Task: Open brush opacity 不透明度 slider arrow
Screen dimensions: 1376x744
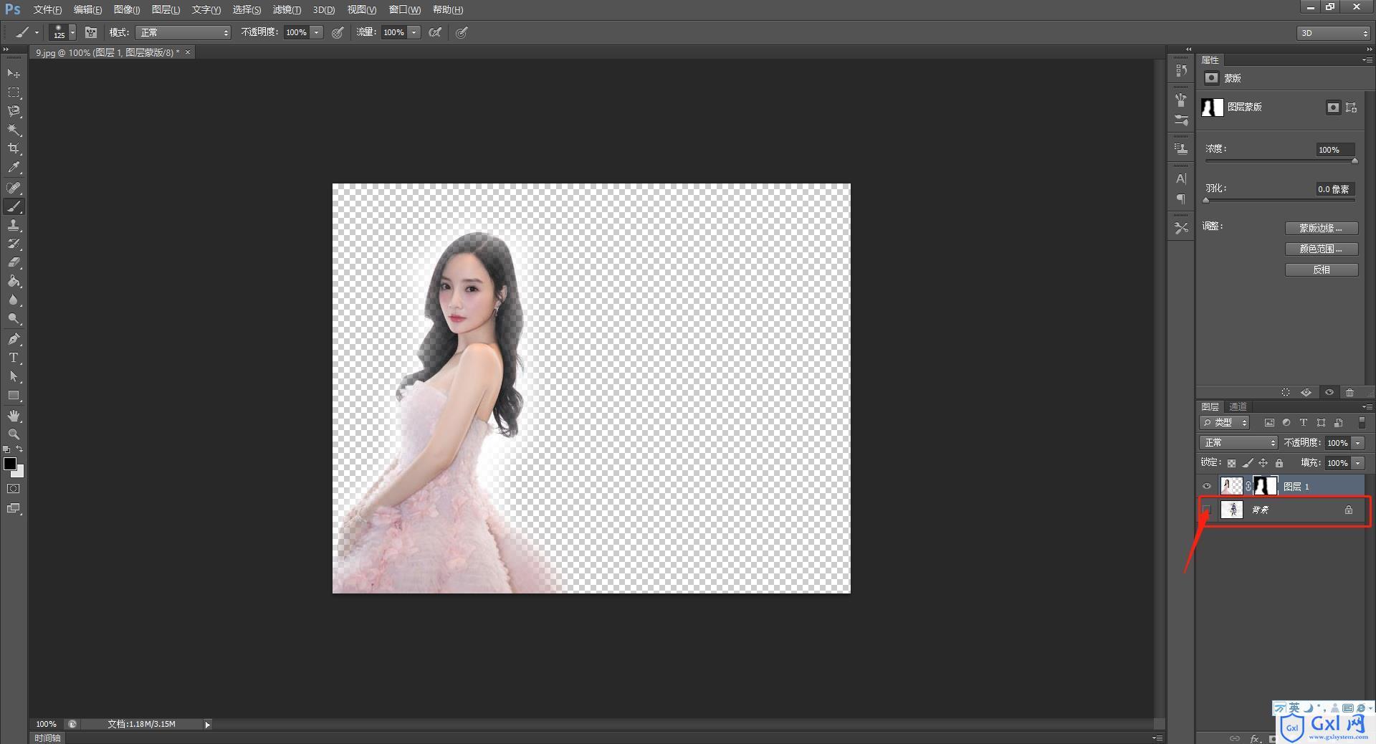Action: (x=316, y=32)
